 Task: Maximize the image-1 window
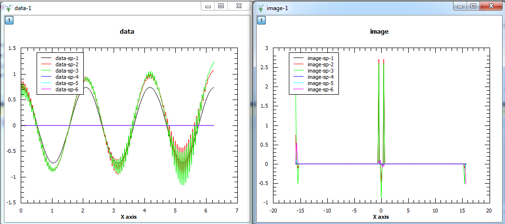pyautogui.click(x=473, y=6)
